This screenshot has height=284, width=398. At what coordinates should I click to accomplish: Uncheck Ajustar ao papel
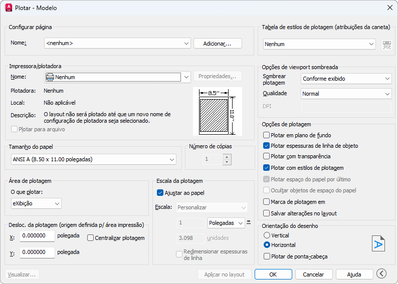coord(160,193)
